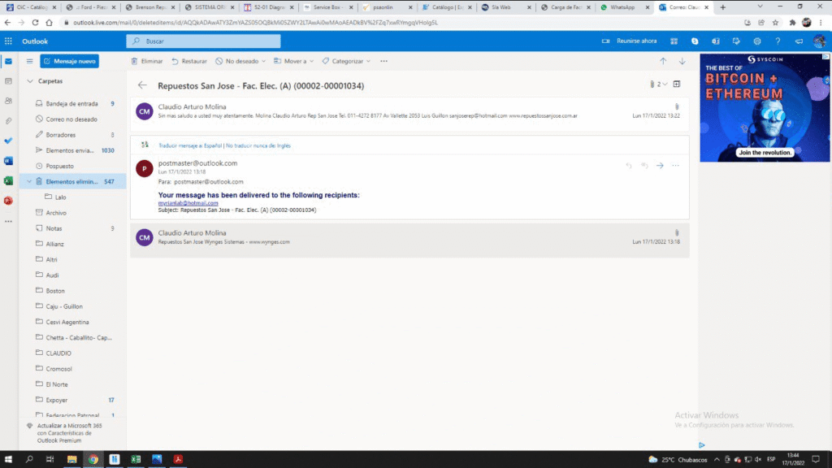Click the help question mark icon
Image resolution: width=832 pixels, height=468 pixels.
click(778, 41)
